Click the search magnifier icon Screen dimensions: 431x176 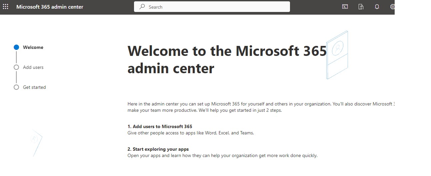tap(142, 7)
